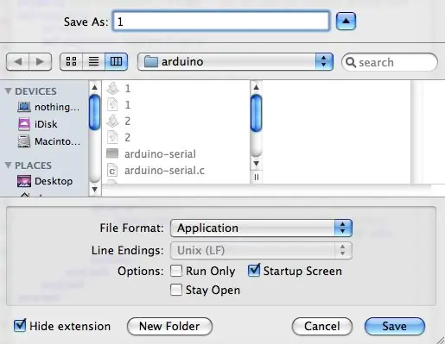Go back to previous folder
The image size is (445, 344).
(x=17, y=61)
